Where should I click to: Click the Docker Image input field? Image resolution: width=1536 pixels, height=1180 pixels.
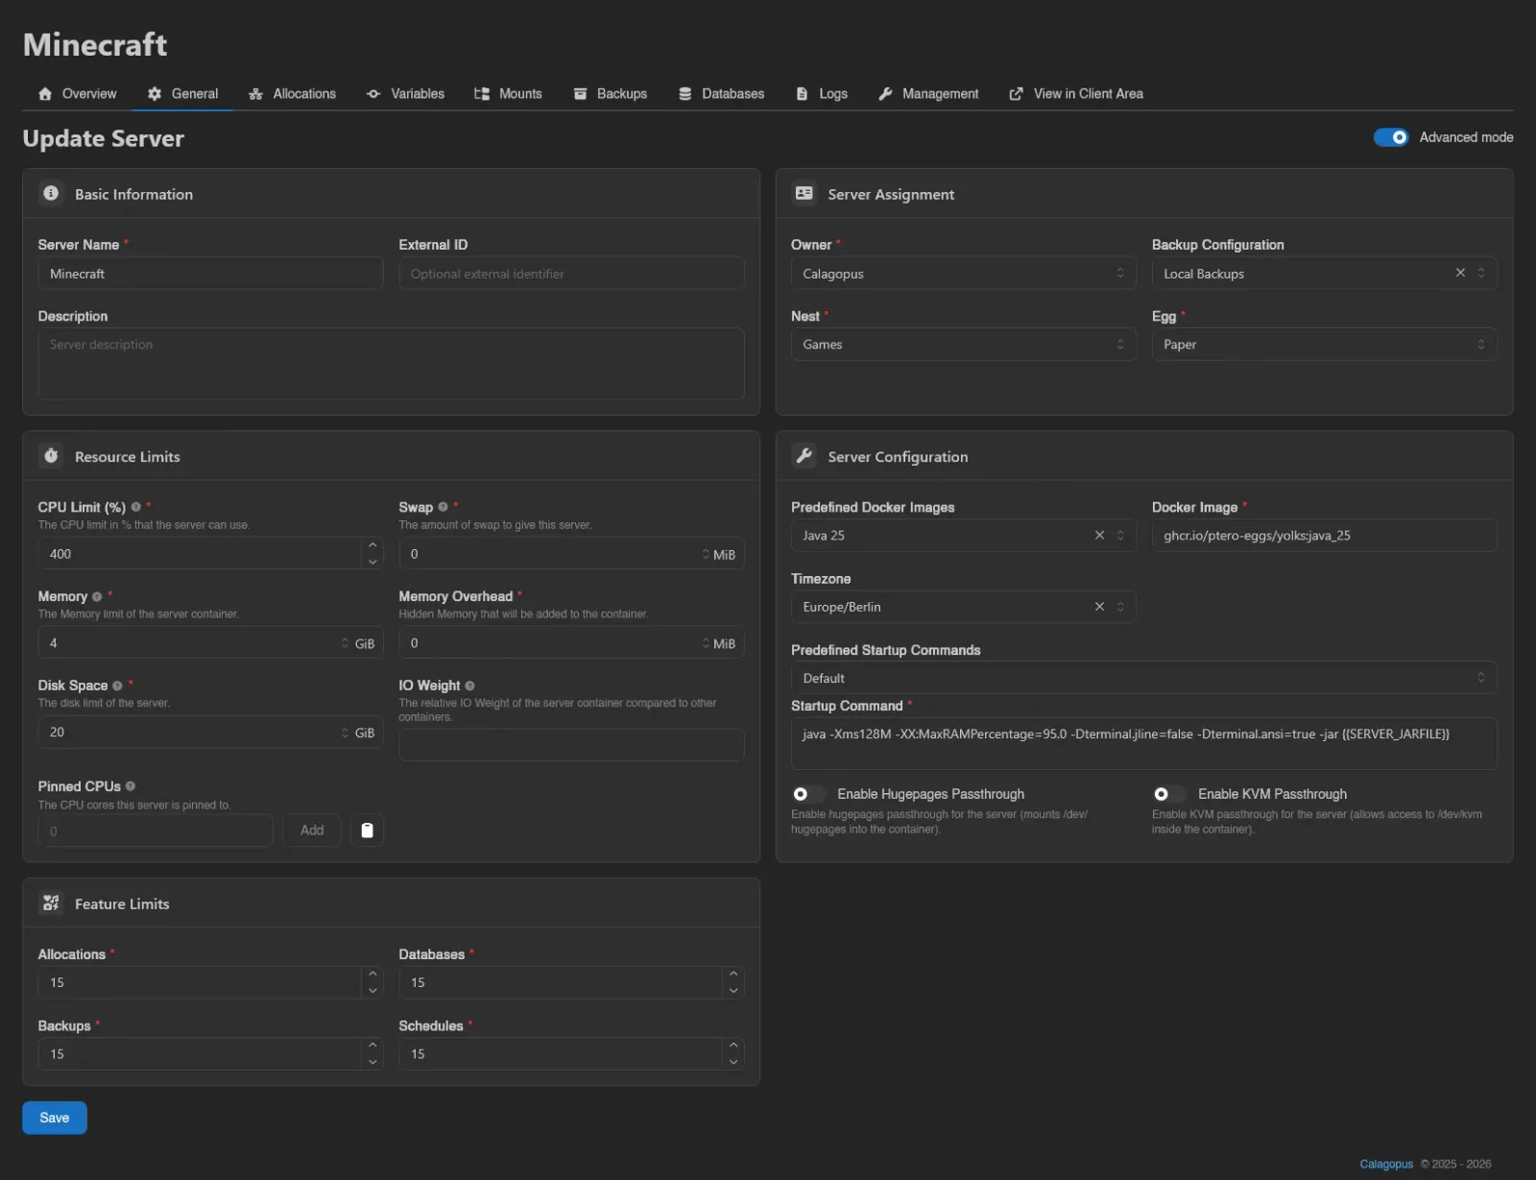click(x=1324, y=536)
